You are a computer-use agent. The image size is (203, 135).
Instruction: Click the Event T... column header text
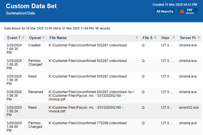[14, 38]
